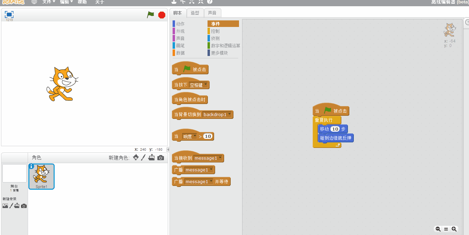The height and width of the screenshot is (235, 469).
Task: Switch to the 脚本 tab
Action: click(178, 13)
